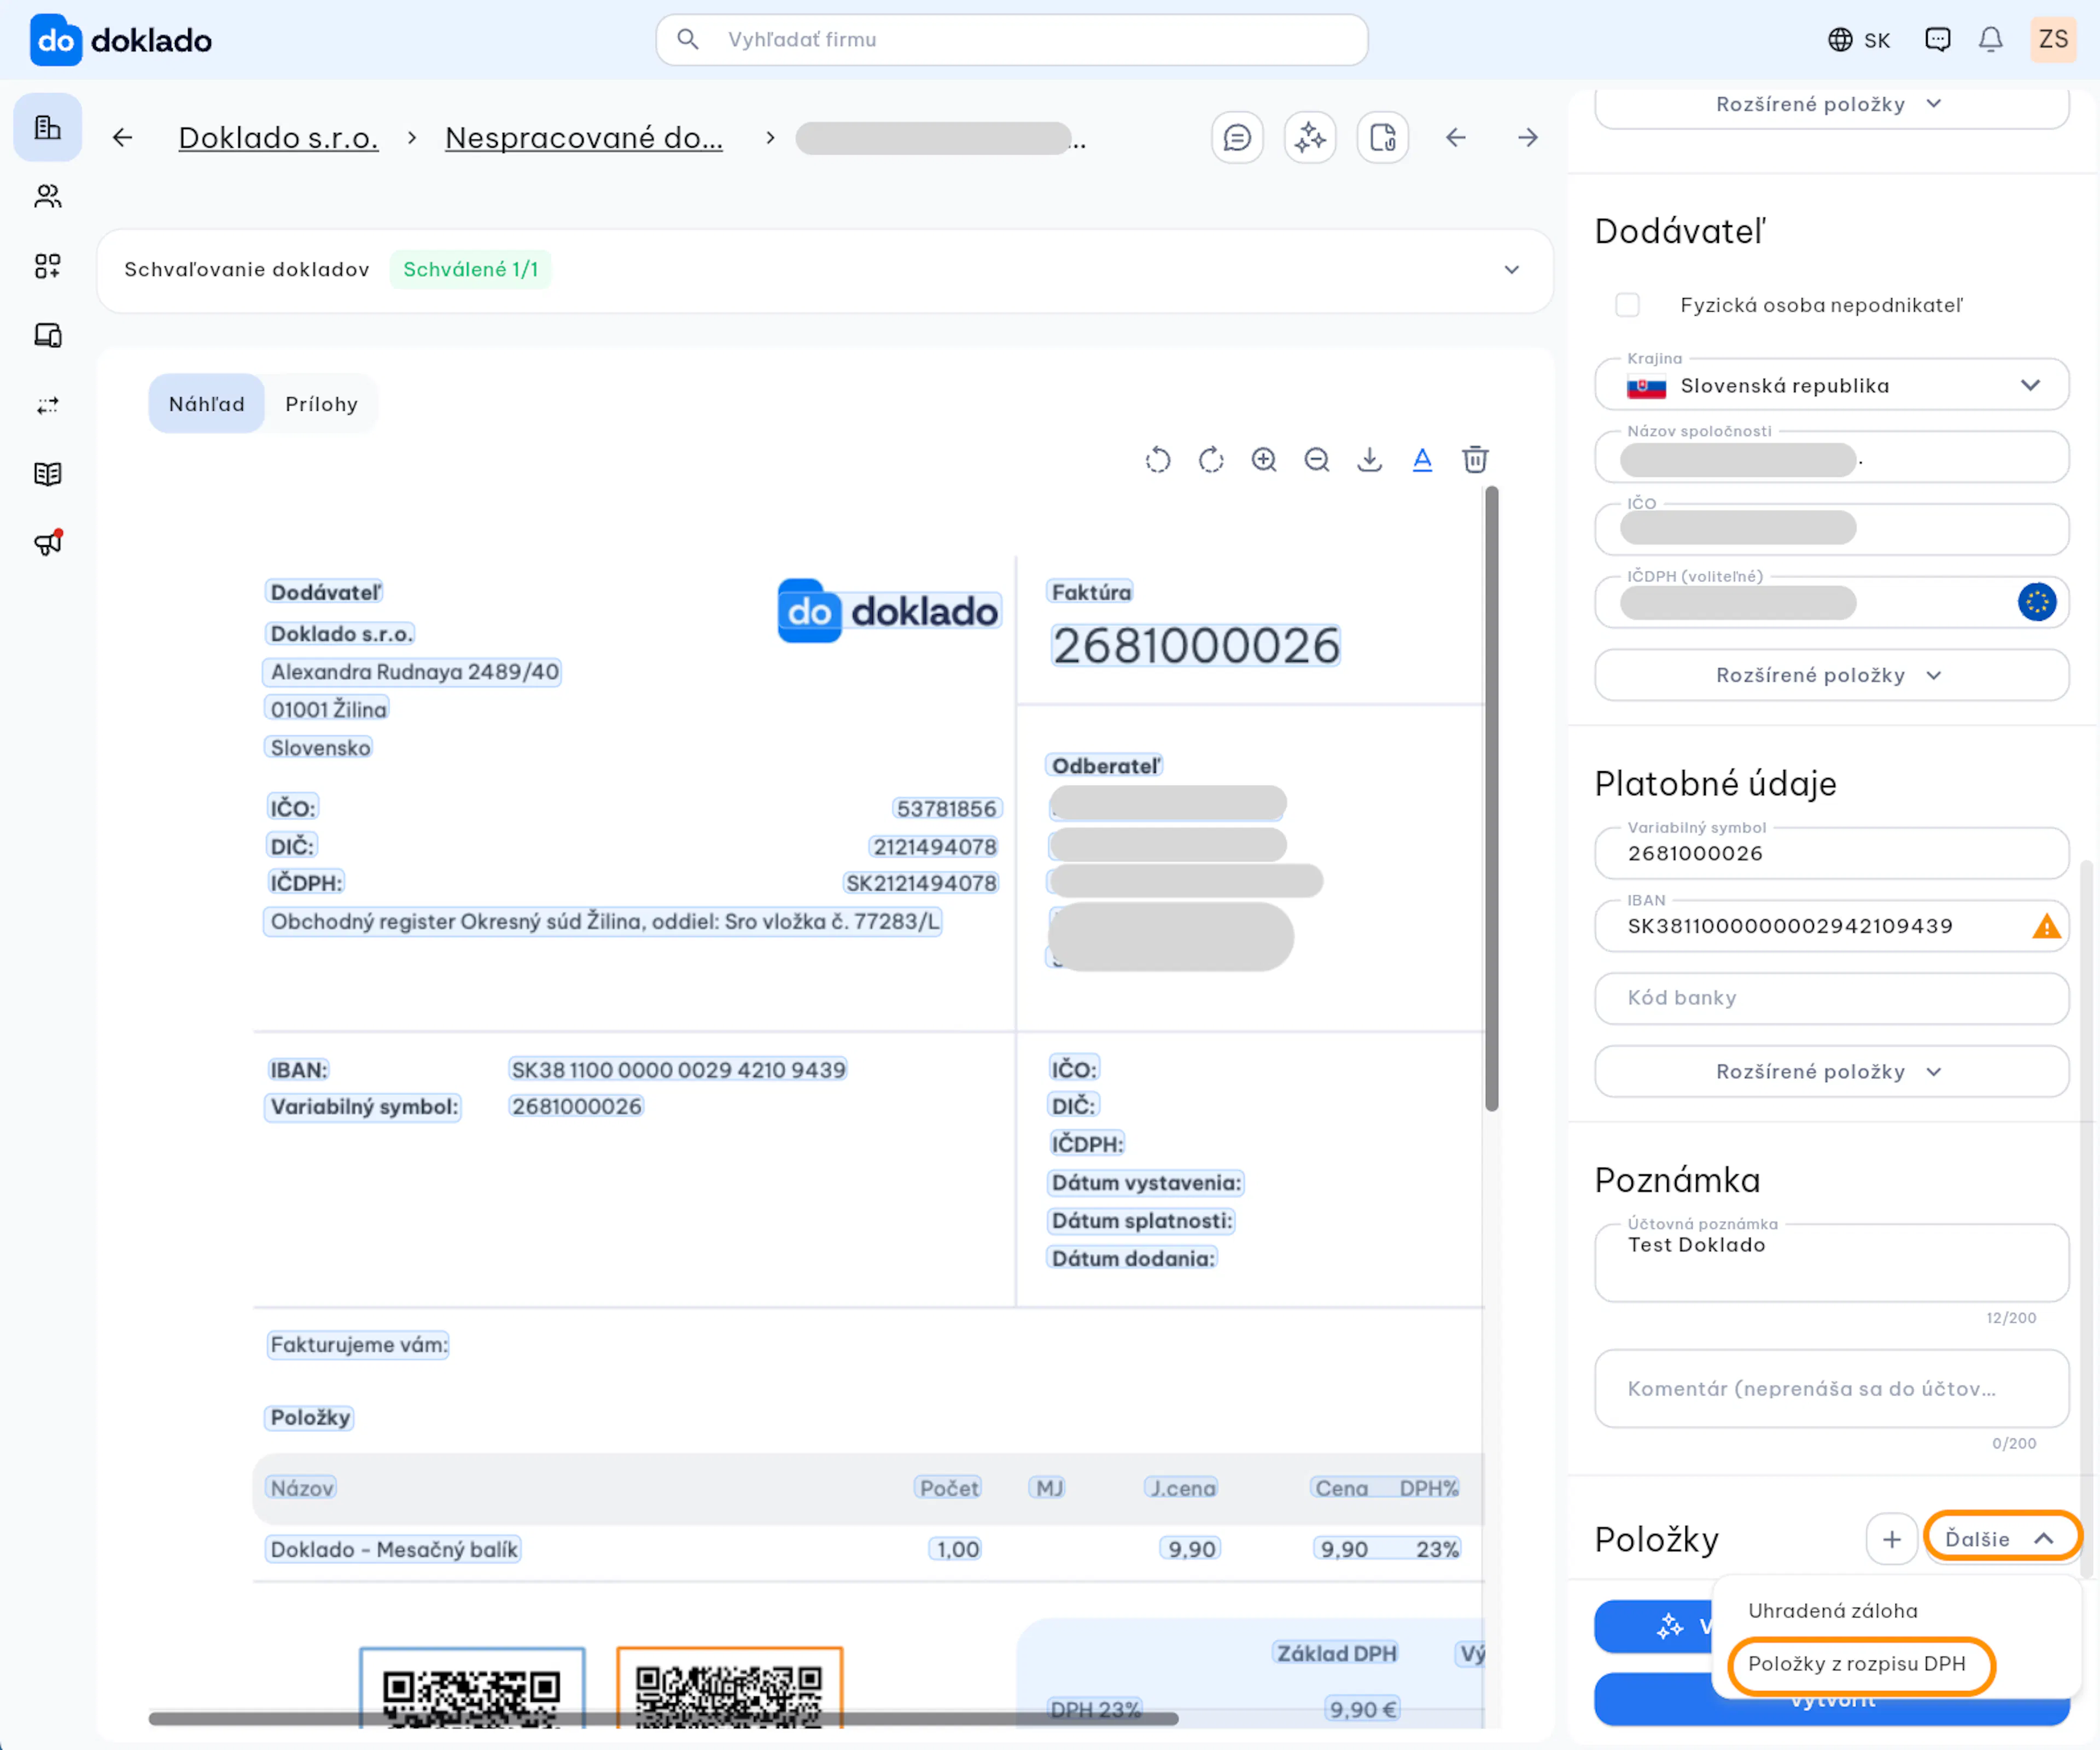
Task: Click the blue-bordered QR code thumbnail
Action: 472,1689
